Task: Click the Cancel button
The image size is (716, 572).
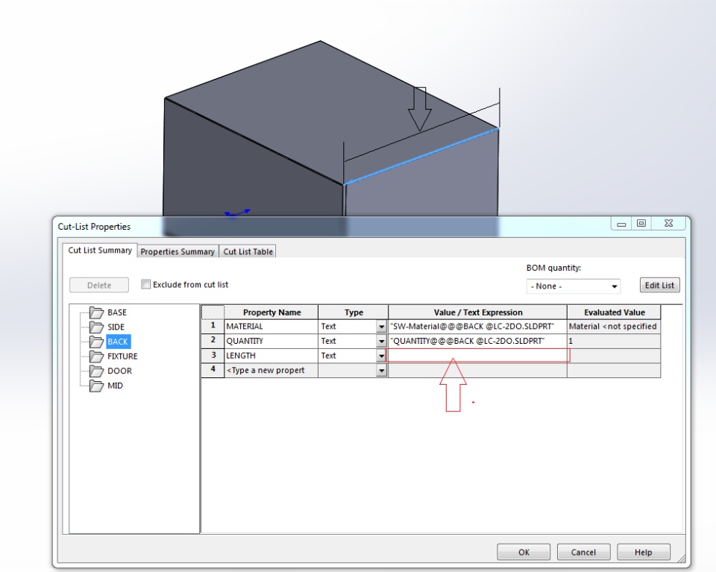Action: tap(583, 552)
